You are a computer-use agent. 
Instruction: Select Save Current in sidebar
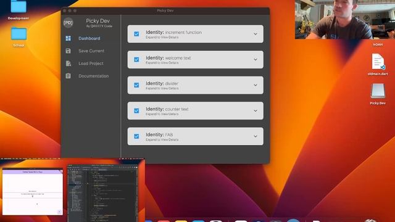pos(91,51)
